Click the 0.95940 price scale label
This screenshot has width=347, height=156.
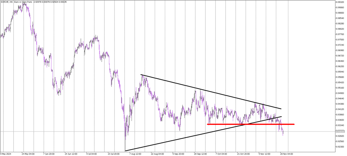(x=340, y=72)
